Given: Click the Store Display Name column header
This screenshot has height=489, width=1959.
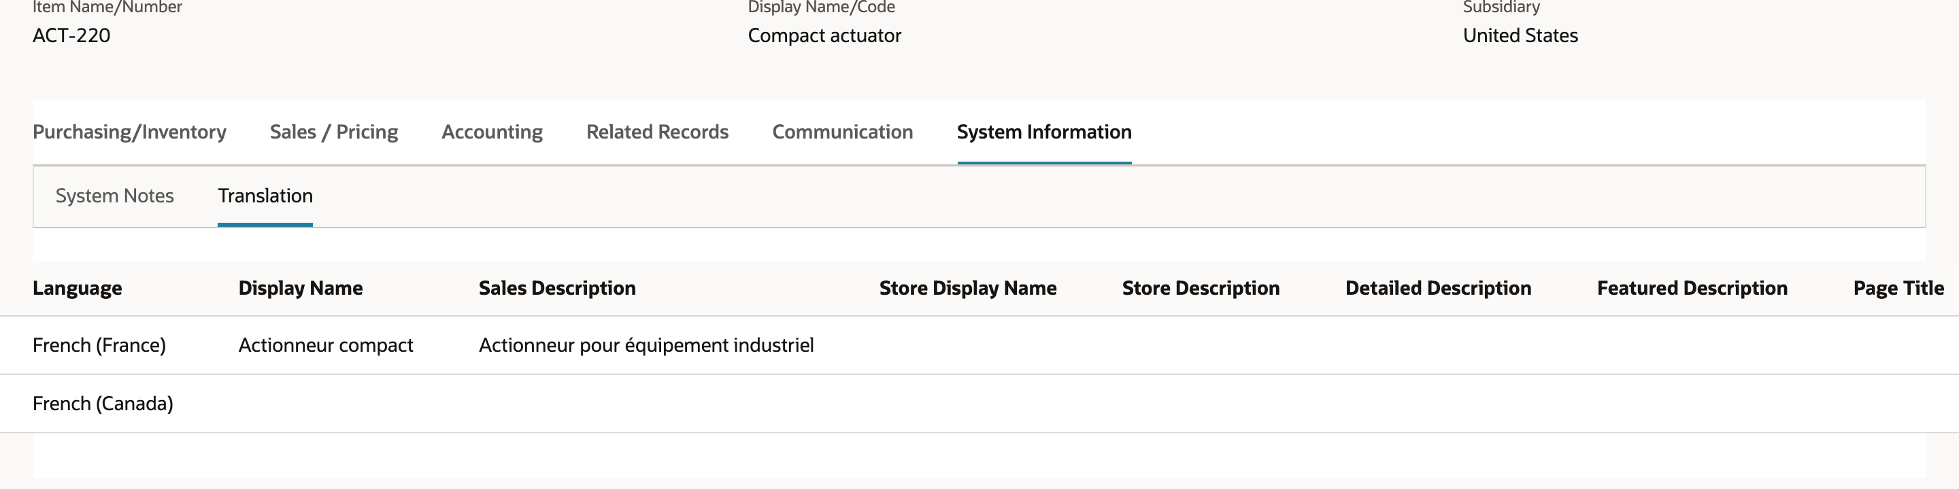Looking at the screenshot, I should click(x=968, y=289).
